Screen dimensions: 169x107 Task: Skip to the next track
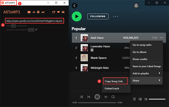point(106,97)
